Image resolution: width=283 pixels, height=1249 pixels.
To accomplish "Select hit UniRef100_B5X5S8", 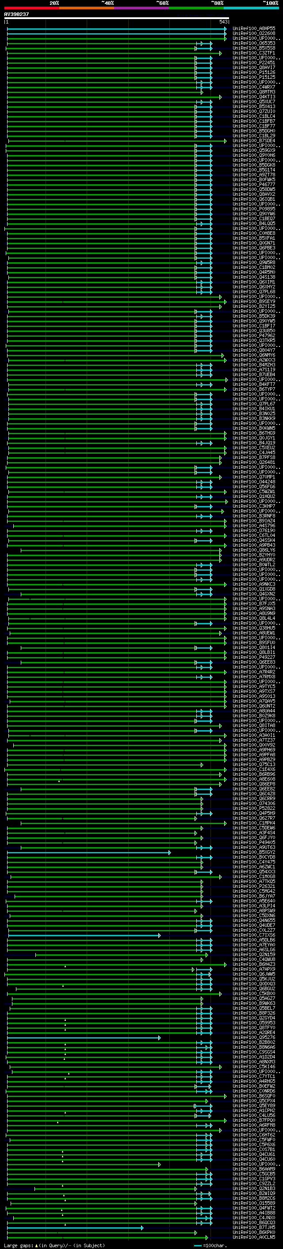I will tap(254, 48).
